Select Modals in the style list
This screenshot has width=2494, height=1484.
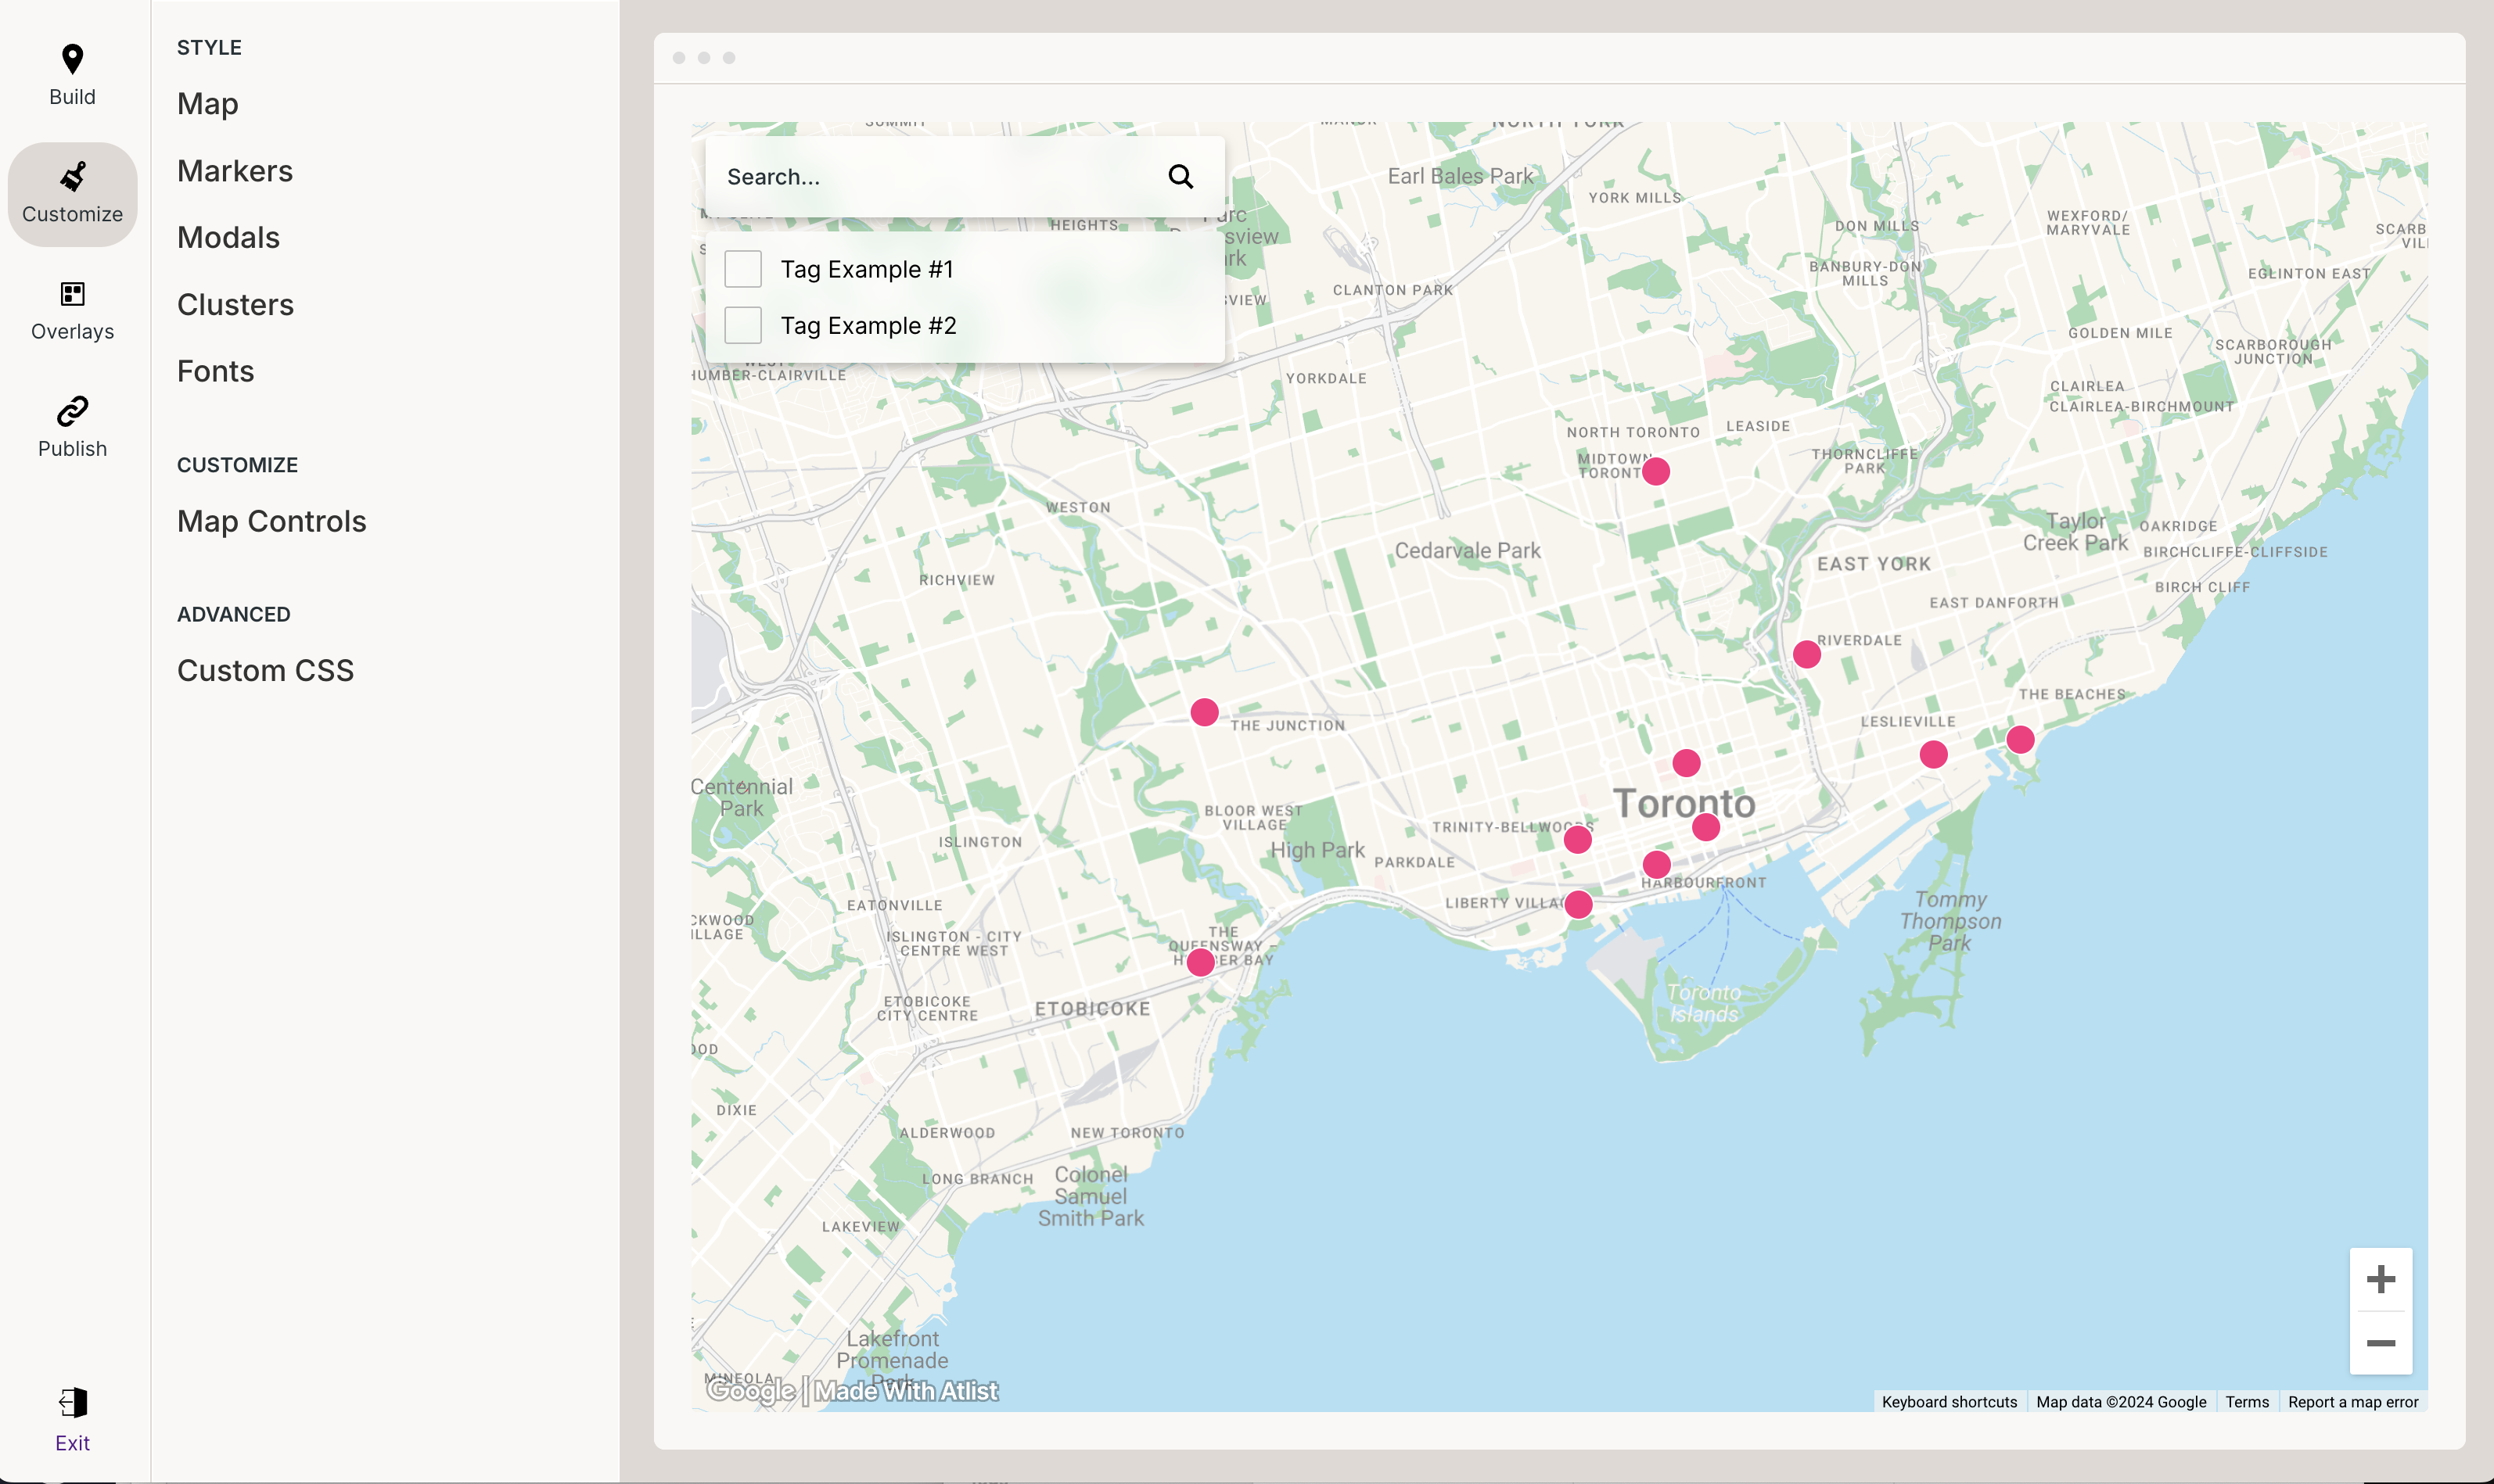click(228, 238)
